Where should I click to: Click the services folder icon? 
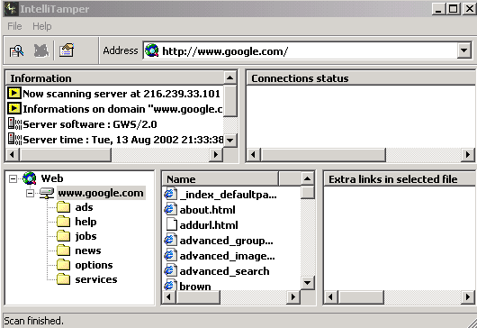pos(63,279)
